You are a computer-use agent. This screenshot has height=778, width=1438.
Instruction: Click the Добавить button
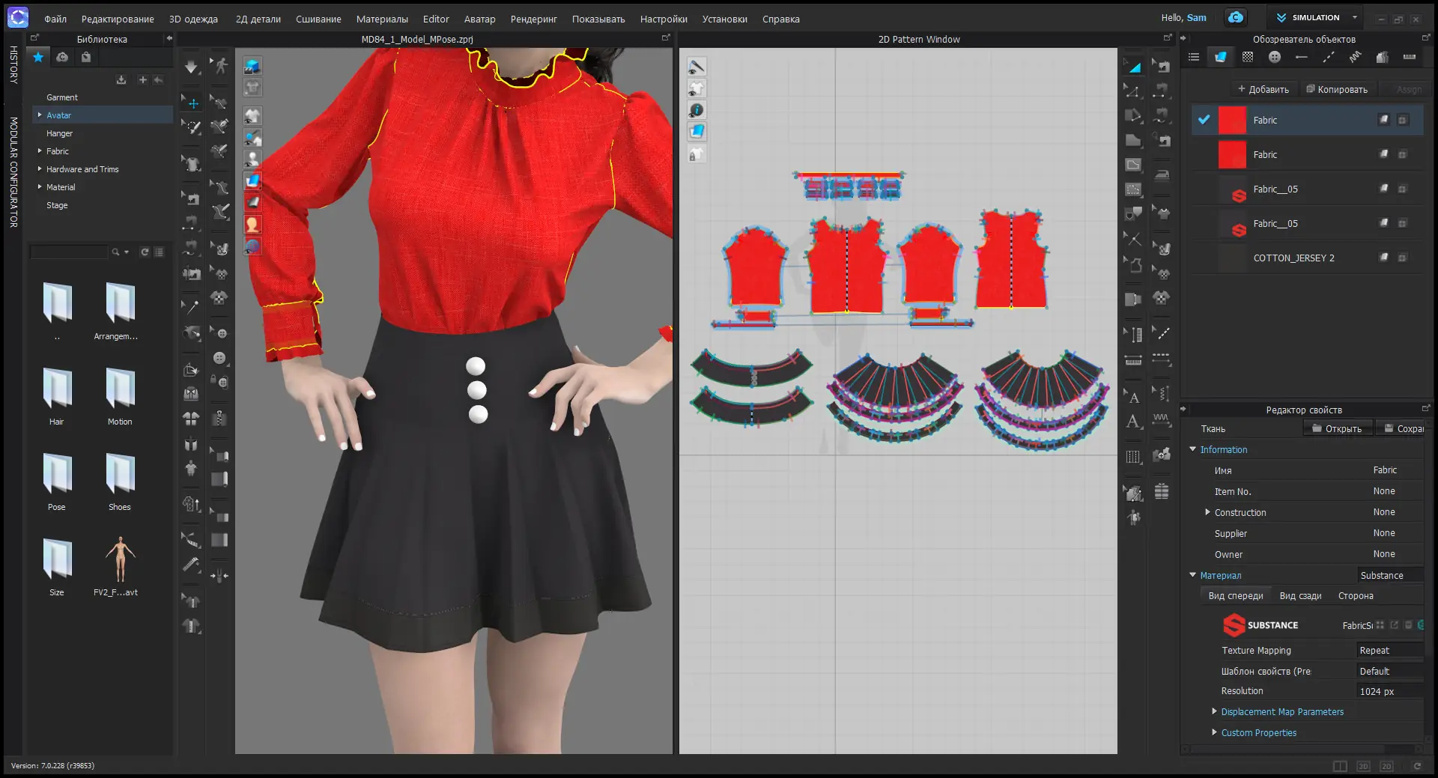(1263, 89)
